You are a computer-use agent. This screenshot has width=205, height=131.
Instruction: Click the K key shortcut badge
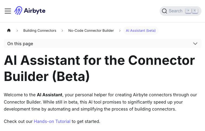(195, 11)
